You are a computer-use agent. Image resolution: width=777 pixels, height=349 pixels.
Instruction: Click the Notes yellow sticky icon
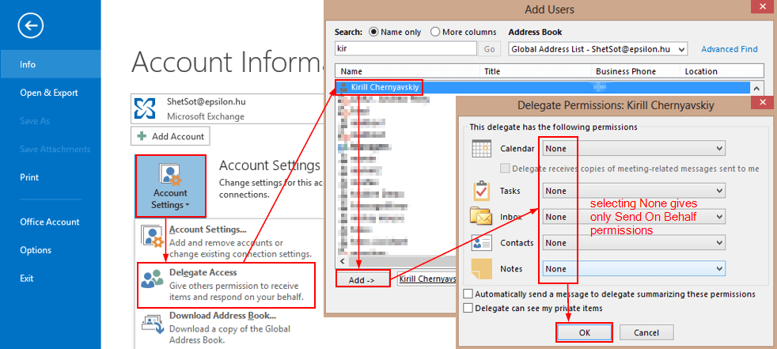pyautogui.click(x=481, y=269)
